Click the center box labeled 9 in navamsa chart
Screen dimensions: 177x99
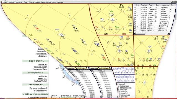(x=112, y=19)
